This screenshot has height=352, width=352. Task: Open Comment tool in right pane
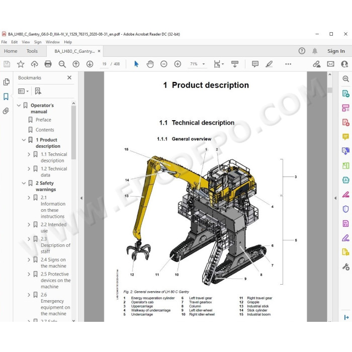(346, 137)
